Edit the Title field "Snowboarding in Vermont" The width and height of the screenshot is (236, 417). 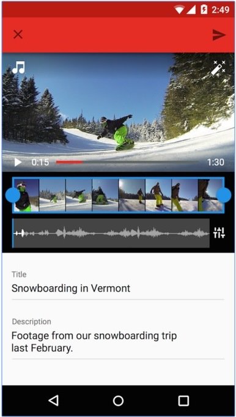click(x=118, y=288)
